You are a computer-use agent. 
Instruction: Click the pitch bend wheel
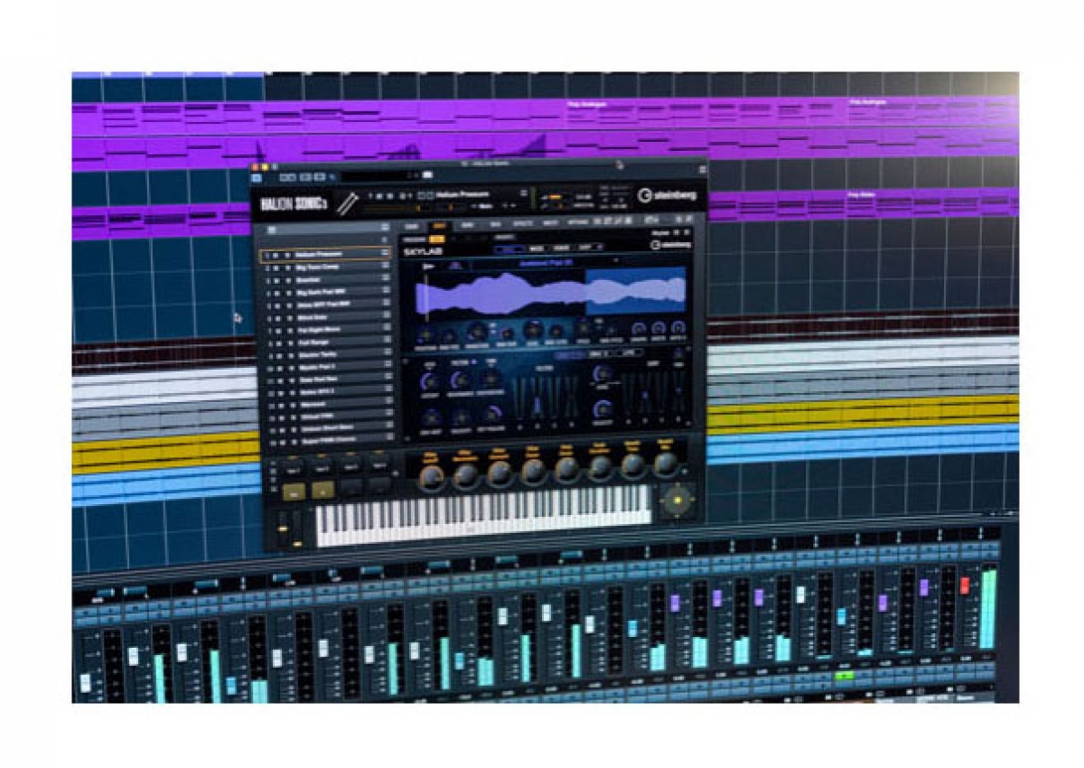pos(283,528)
